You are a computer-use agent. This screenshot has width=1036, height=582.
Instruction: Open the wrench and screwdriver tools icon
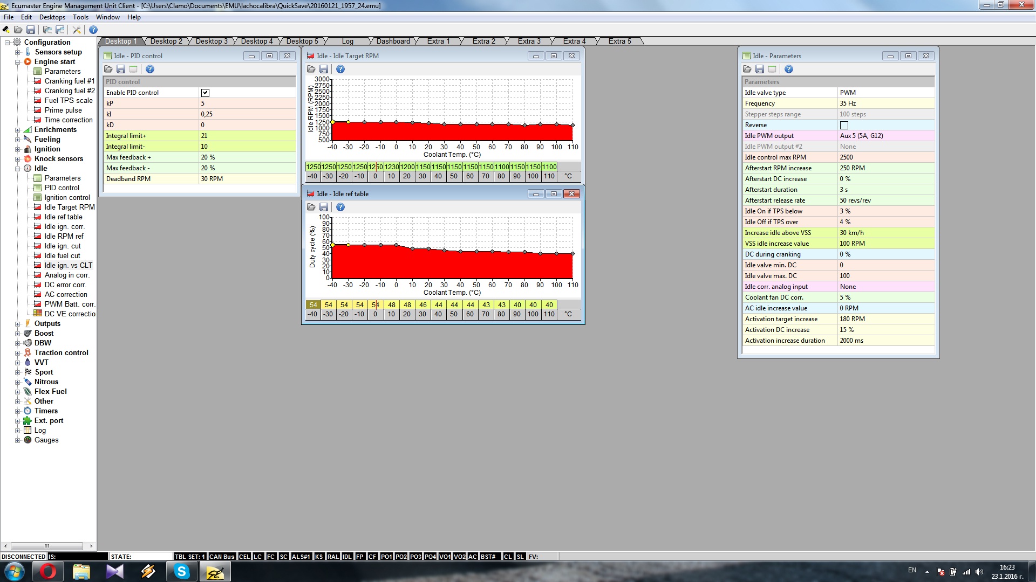(77, 30)
